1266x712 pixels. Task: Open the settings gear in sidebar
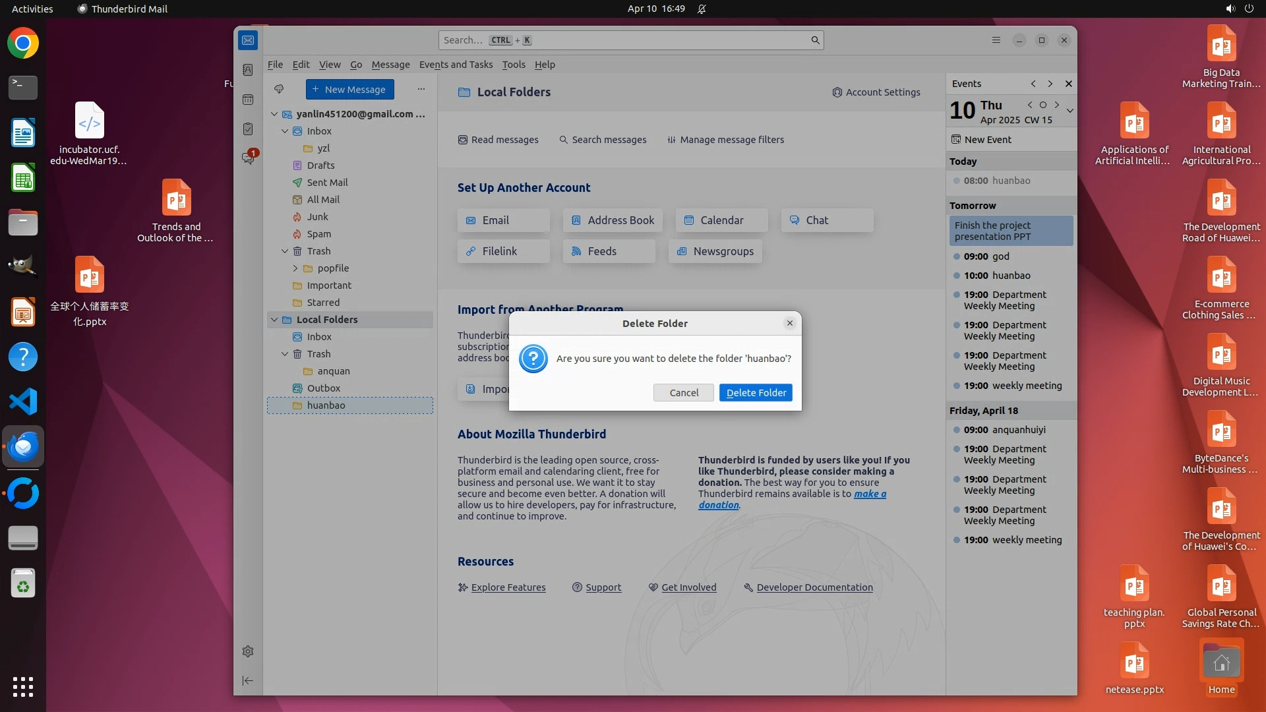click(x=248, y=651)
